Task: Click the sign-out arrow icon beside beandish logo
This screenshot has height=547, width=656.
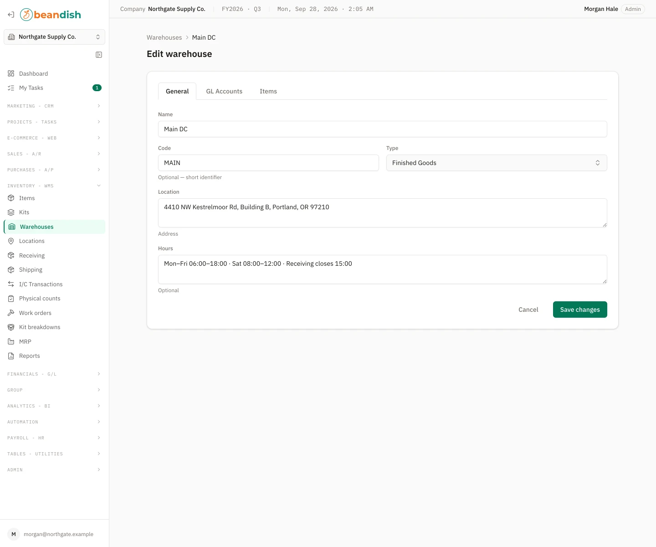Action: [11, 15]
